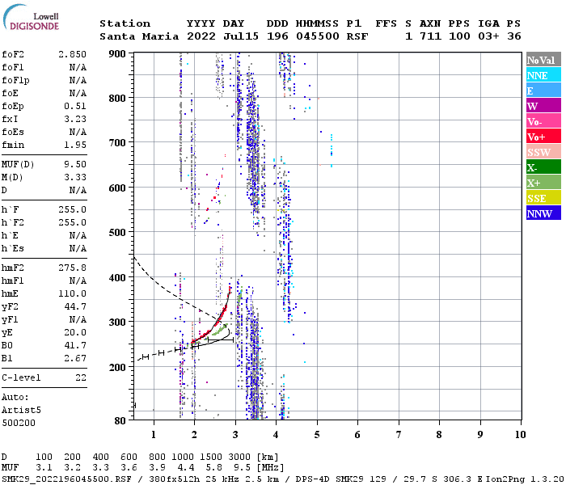The width and height of the screenshot is (566, 485).
Task: Click the 500 km height axis label
Action: (117, 233)
